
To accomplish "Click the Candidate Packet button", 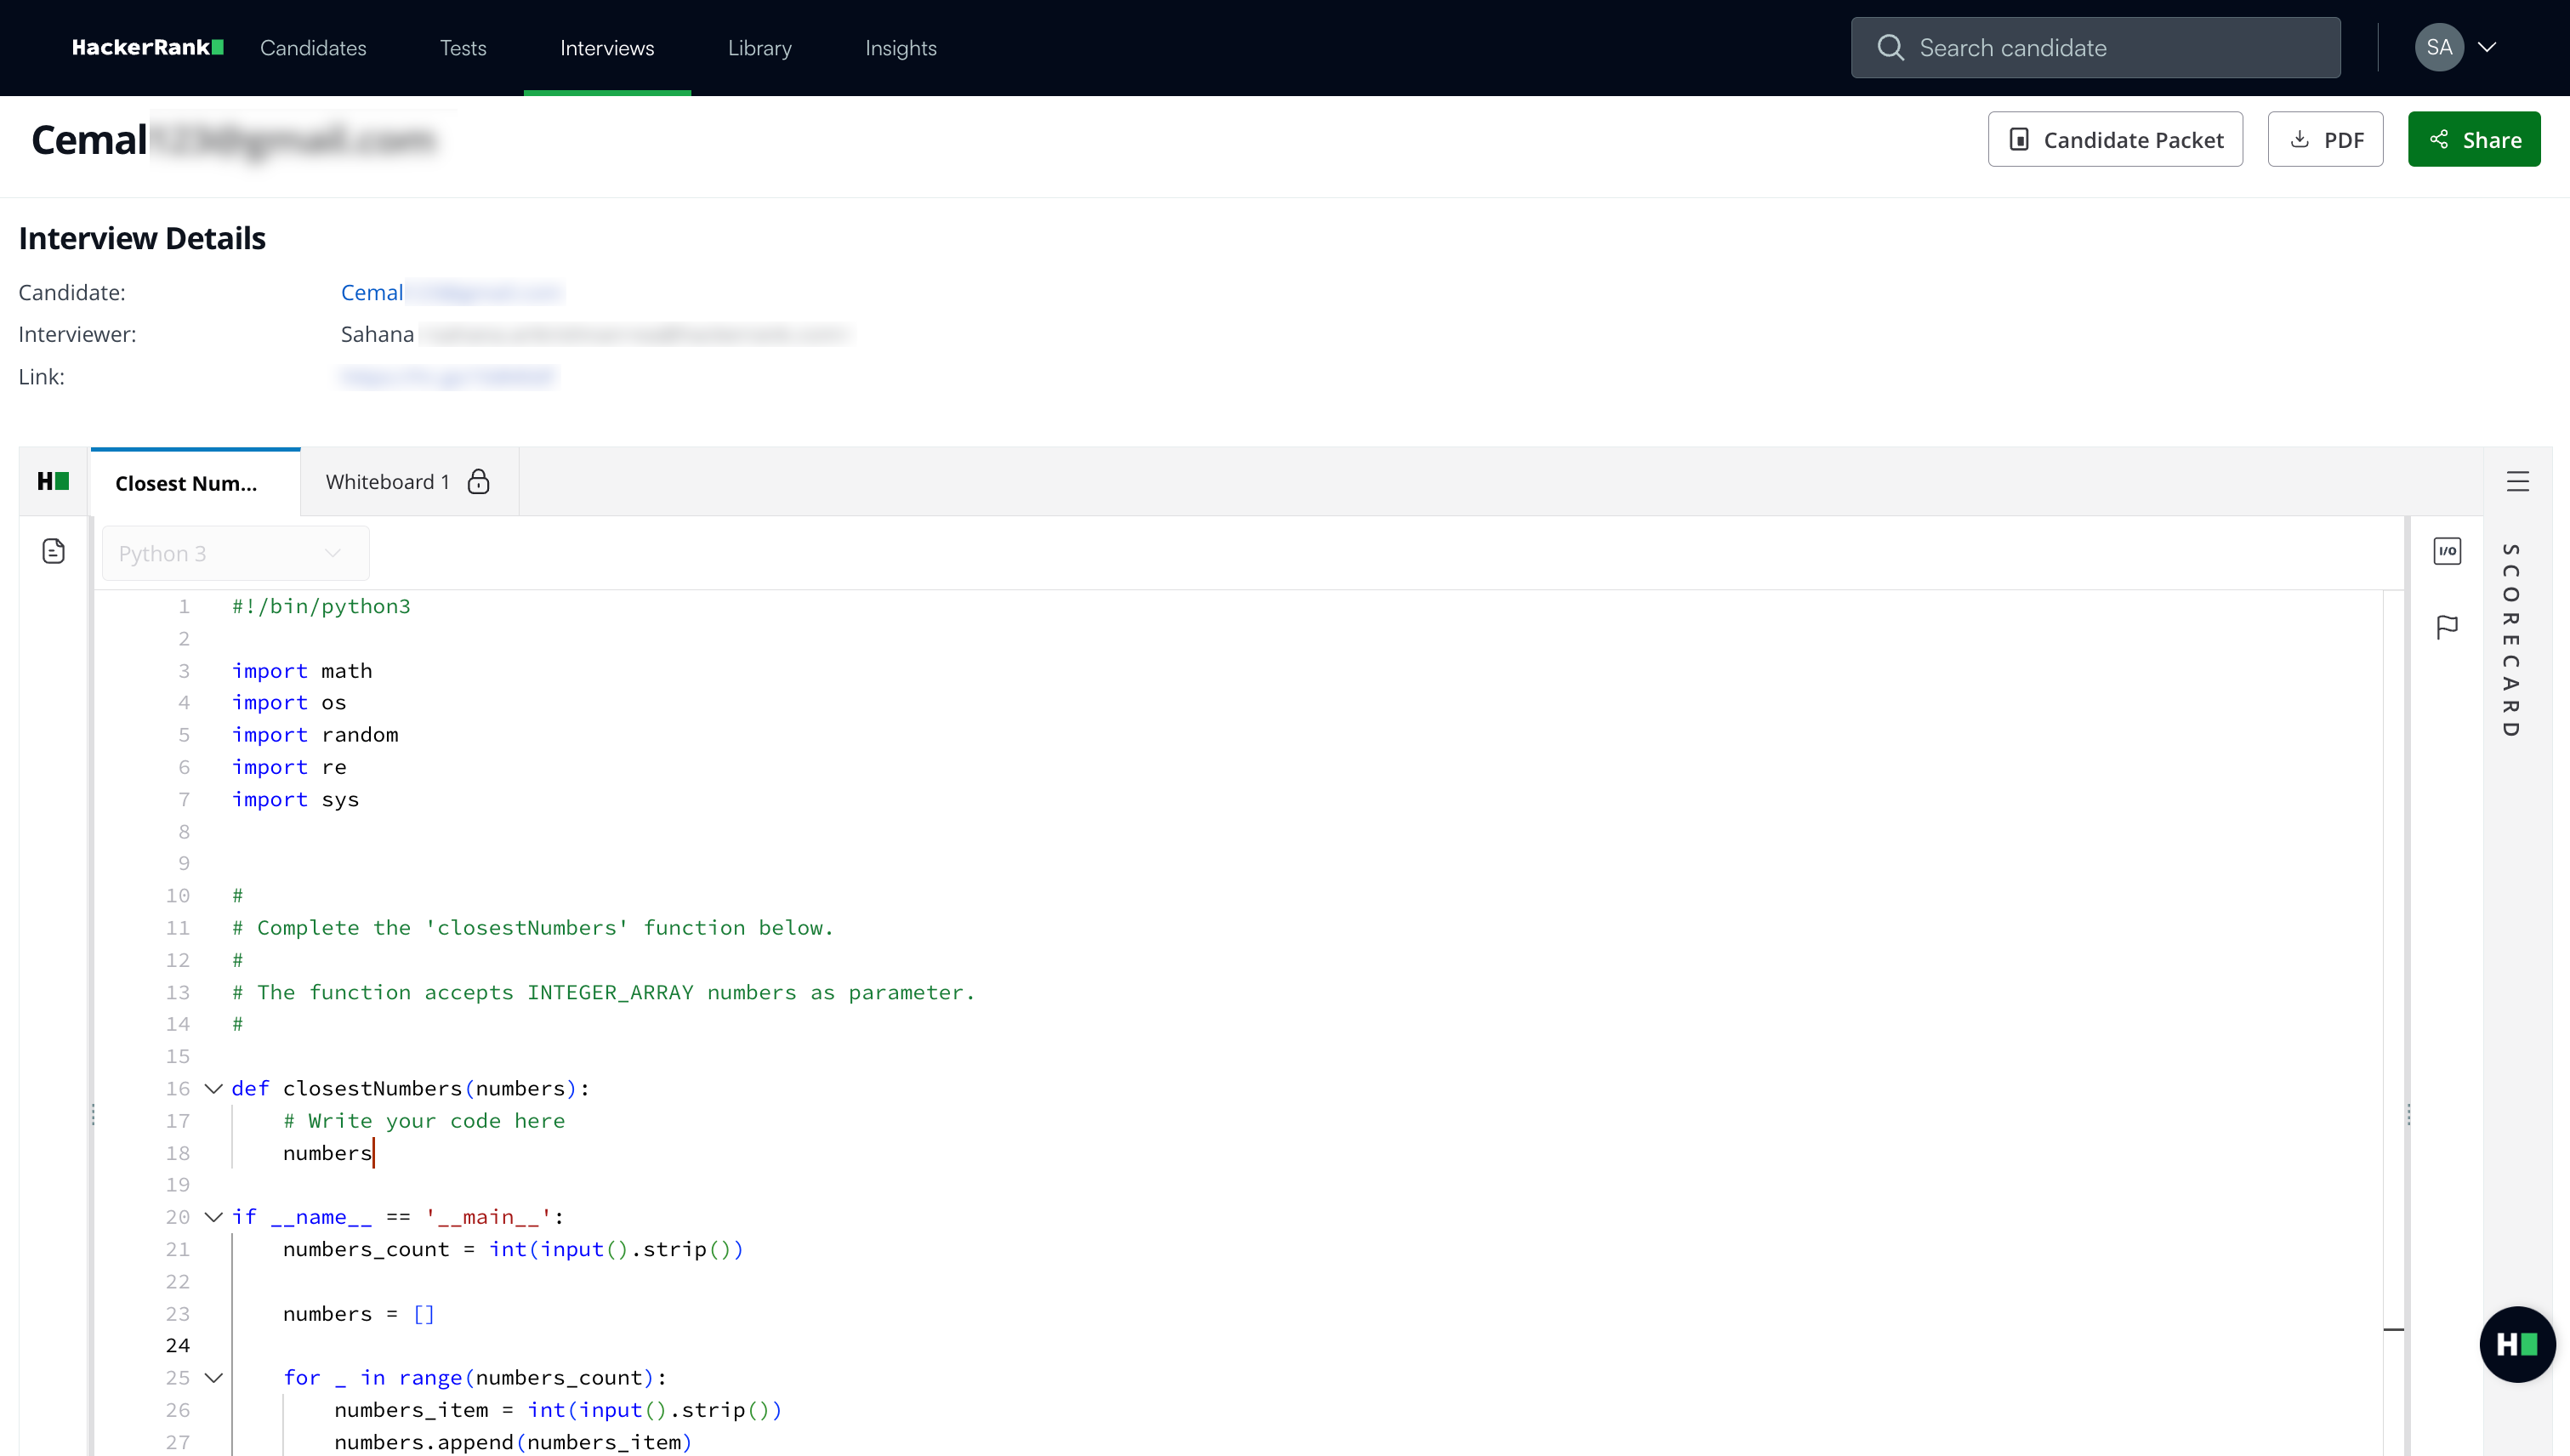I will click(2114, 139).
